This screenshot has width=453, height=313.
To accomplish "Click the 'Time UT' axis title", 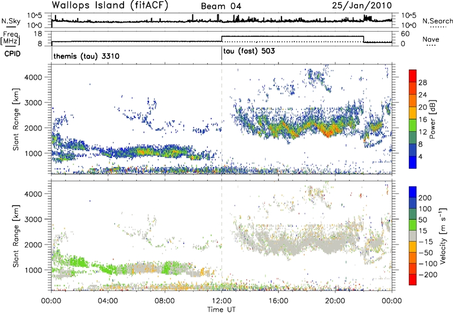I will (x=221, y=310).
